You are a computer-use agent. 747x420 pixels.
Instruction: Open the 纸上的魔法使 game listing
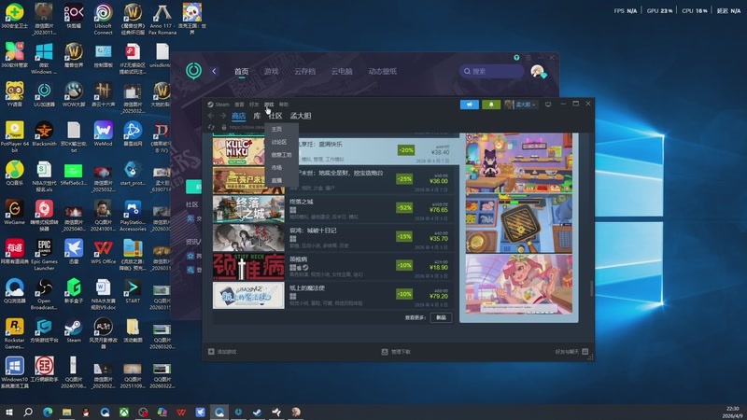[x=333, y=295]
